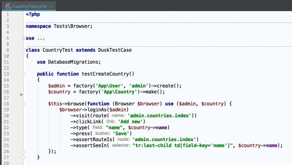Click the 'name:' parameter hint on line 20
This screenshot has width=292, height=165.
click(118, 115)
